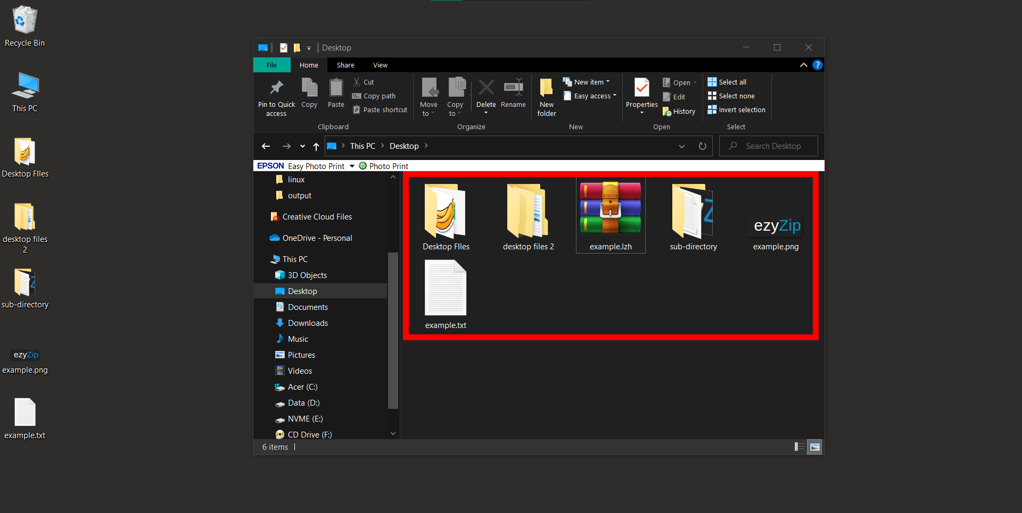Collapse the ribbon with the chevron
This screenshot has width=1022, height=513.
[803, 65]
